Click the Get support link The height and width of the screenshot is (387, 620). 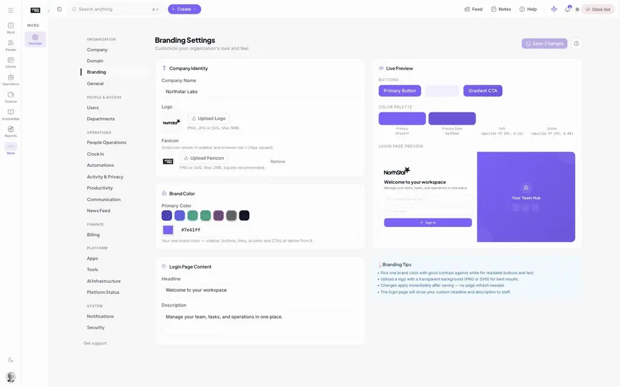[x=95, y=343]
